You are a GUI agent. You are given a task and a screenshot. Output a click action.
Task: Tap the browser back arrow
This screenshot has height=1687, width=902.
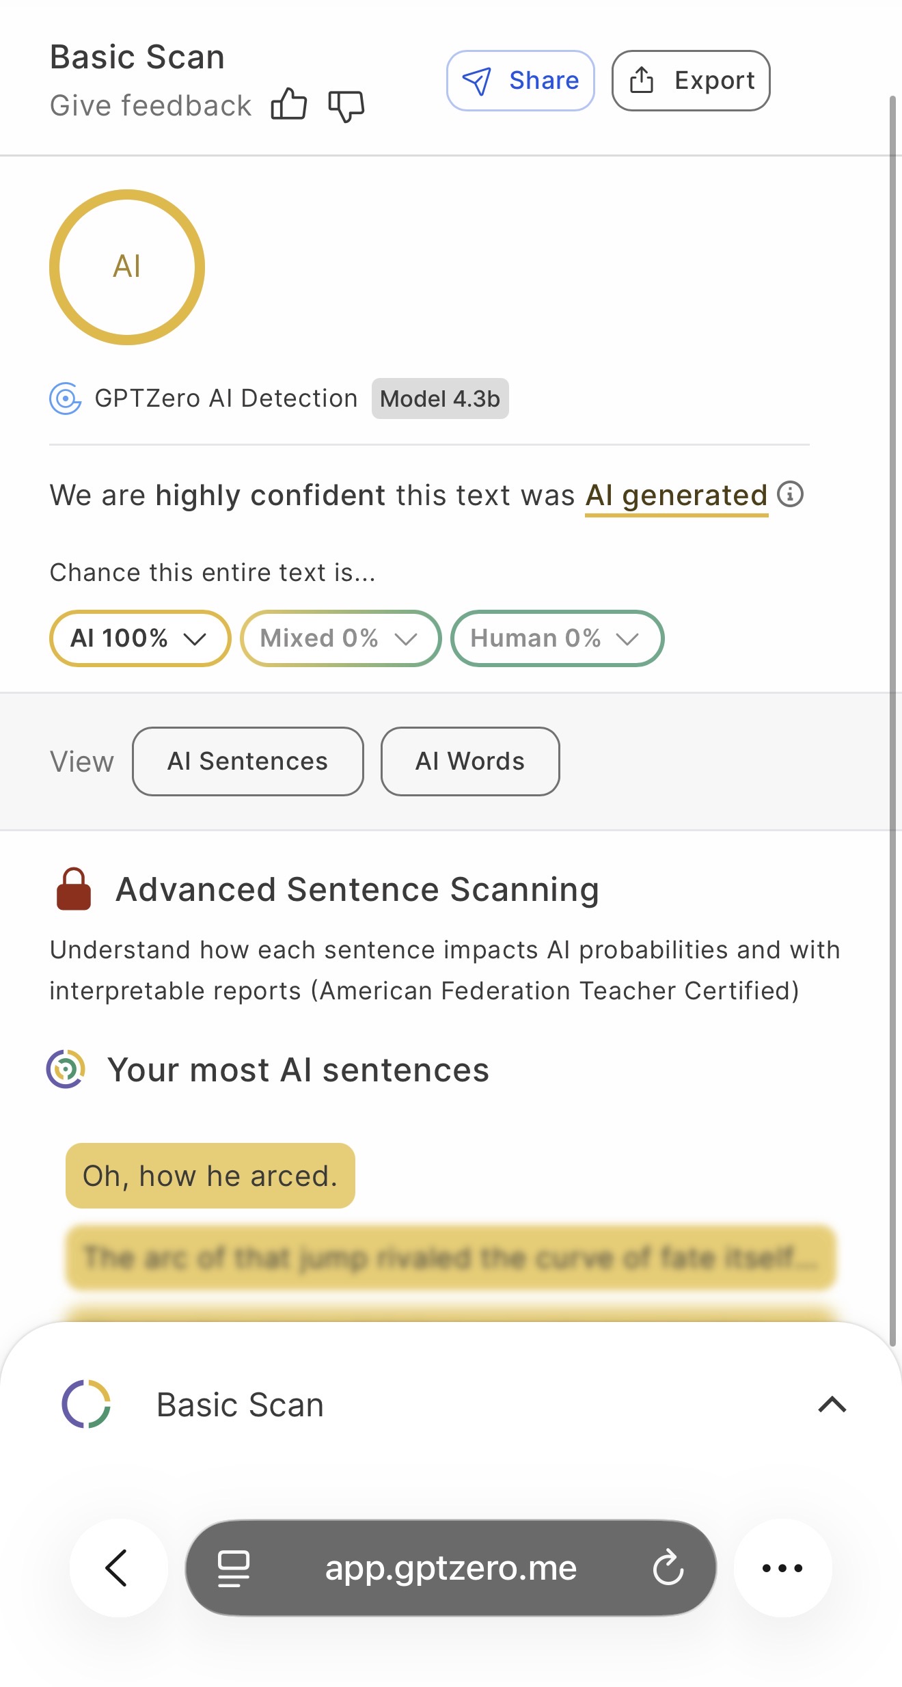pos(118,1567)
